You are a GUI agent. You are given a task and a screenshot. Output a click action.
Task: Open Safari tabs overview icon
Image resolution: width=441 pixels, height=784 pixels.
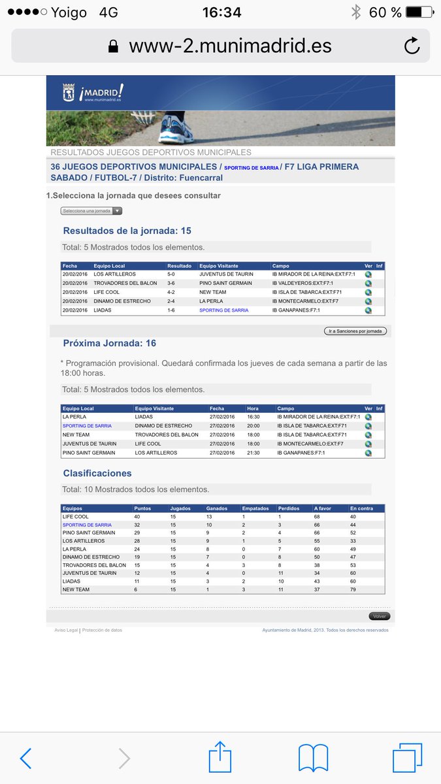click(x=407, y=758)
